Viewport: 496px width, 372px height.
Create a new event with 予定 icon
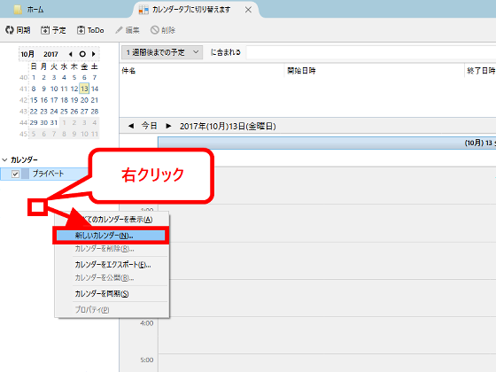pos(45,30)
